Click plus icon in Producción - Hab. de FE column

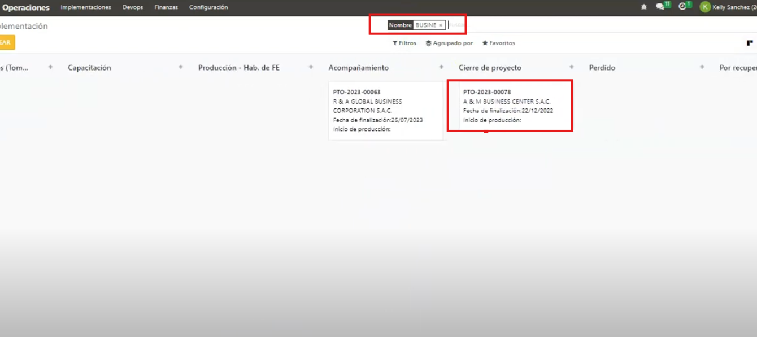311,67
